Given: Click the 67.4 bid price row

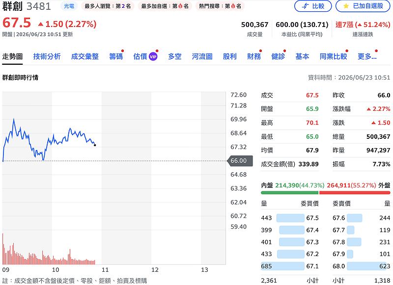Looking at the screenshot, I should tap(290, 230).
